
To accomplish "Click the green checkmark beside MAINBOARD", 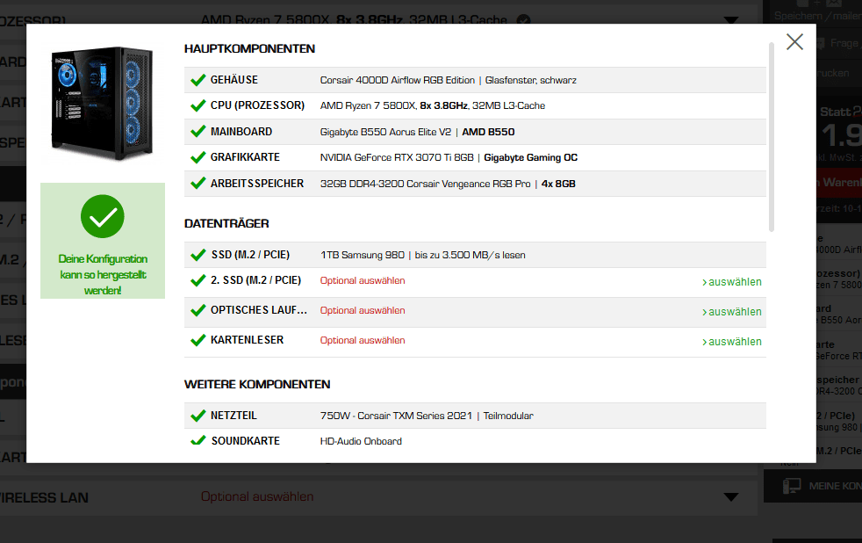I will (x=198, y=132).
